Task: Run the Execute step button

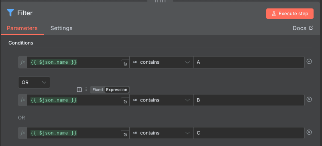Action: pos(290,14)
